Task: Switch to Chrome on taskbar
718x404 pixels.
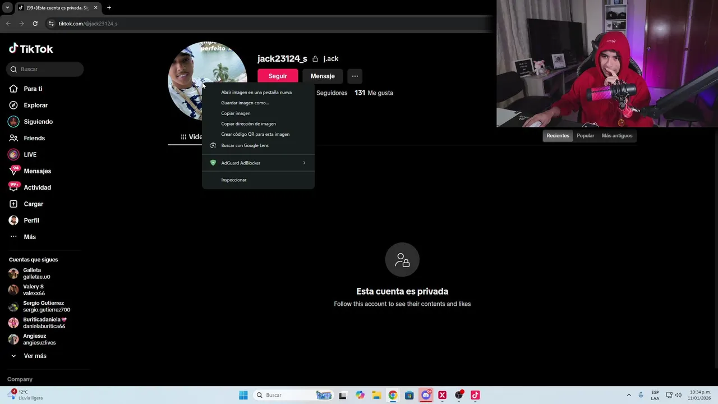Action: [393, 395]
